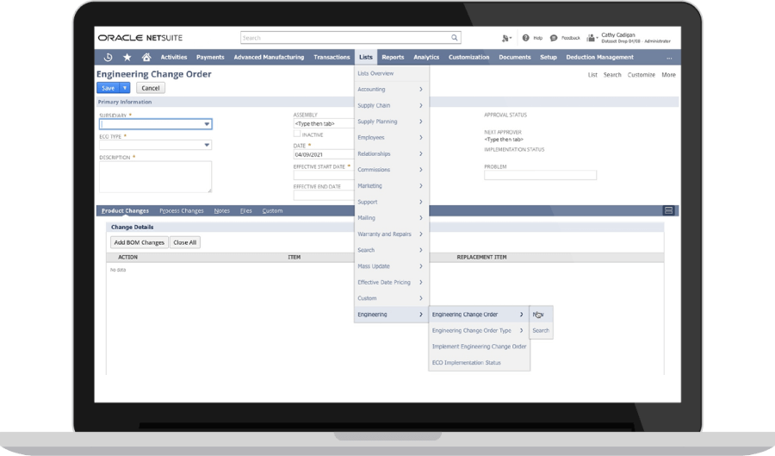The height and width of the screenshot is (456, 775).
Task: Check the Inactive checkbox
Action: [296, 134]
